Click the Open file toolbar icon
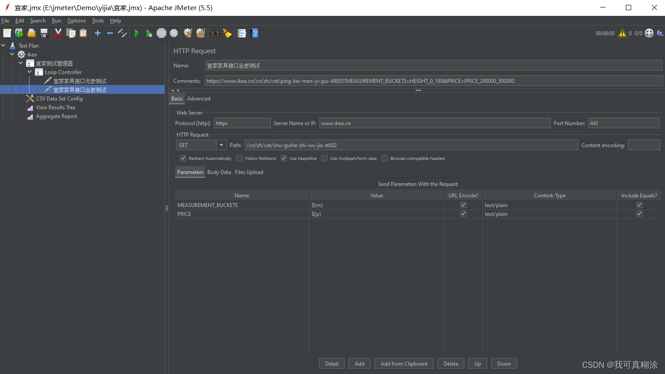This screenshot has height=374, width=665. 31,33
